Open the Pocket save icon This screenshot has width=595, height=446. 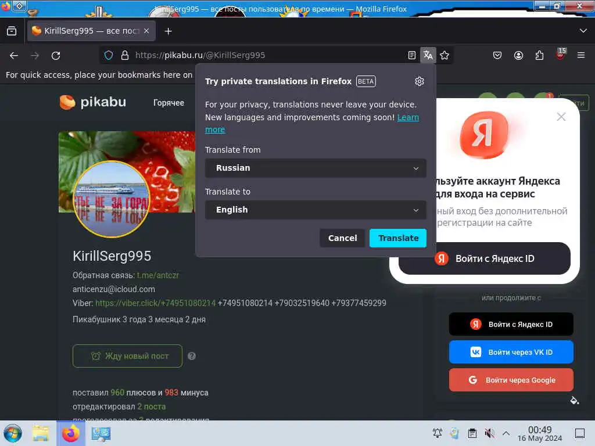[x=497, y=55]
